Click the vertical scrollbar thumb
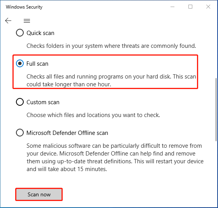218x208 pixels. click(216, 110)
